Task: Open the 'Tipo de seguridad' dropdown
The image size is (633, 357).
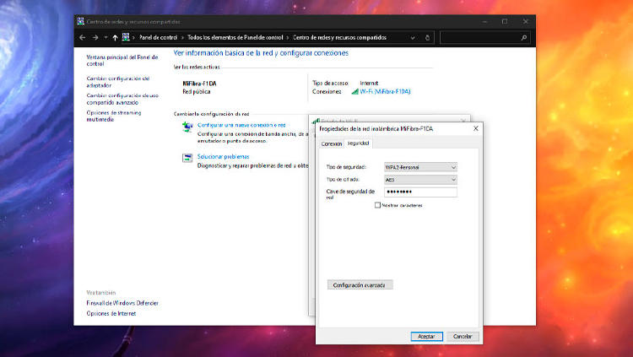Action: pyautogui.click(x=419, y=167)
